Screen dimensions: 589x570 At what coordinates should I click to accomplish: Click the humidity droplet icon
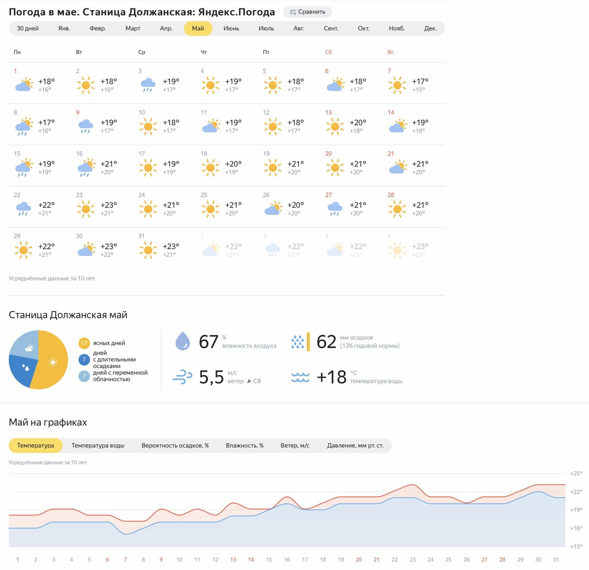click(183, 341)
